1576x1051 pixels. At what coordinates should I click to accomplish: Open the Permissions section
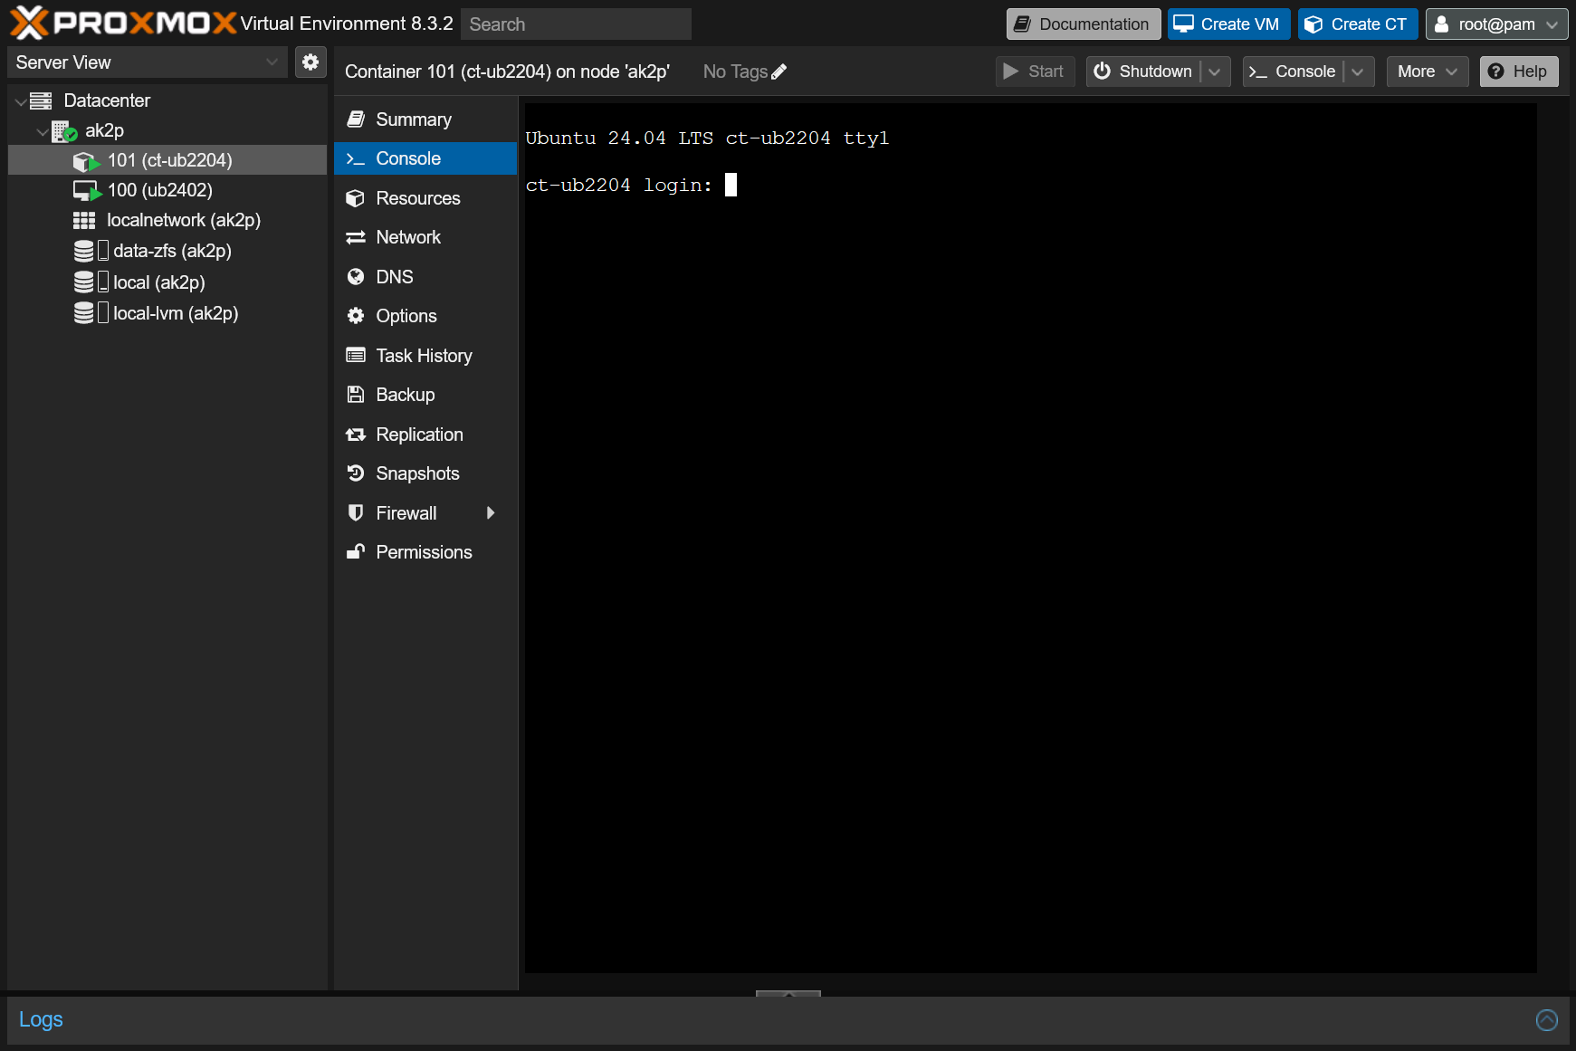[425, 552]
